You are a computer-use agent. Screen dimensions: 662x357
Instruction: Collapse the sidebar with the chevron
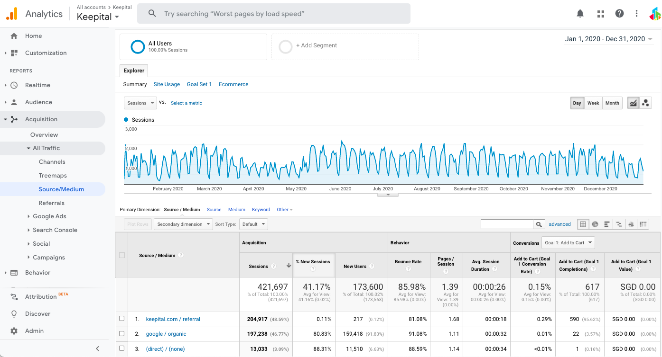97,348
